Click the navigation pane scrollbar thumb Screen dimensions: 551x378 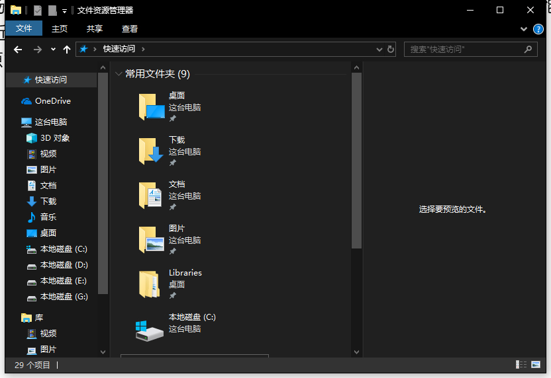coord(103,184)
